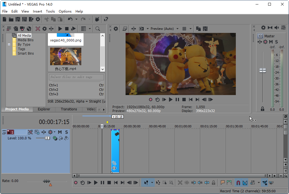Viewport: 289px width, 194px height.
Task: Create a new project with New icon
Action: click(4, 19)
